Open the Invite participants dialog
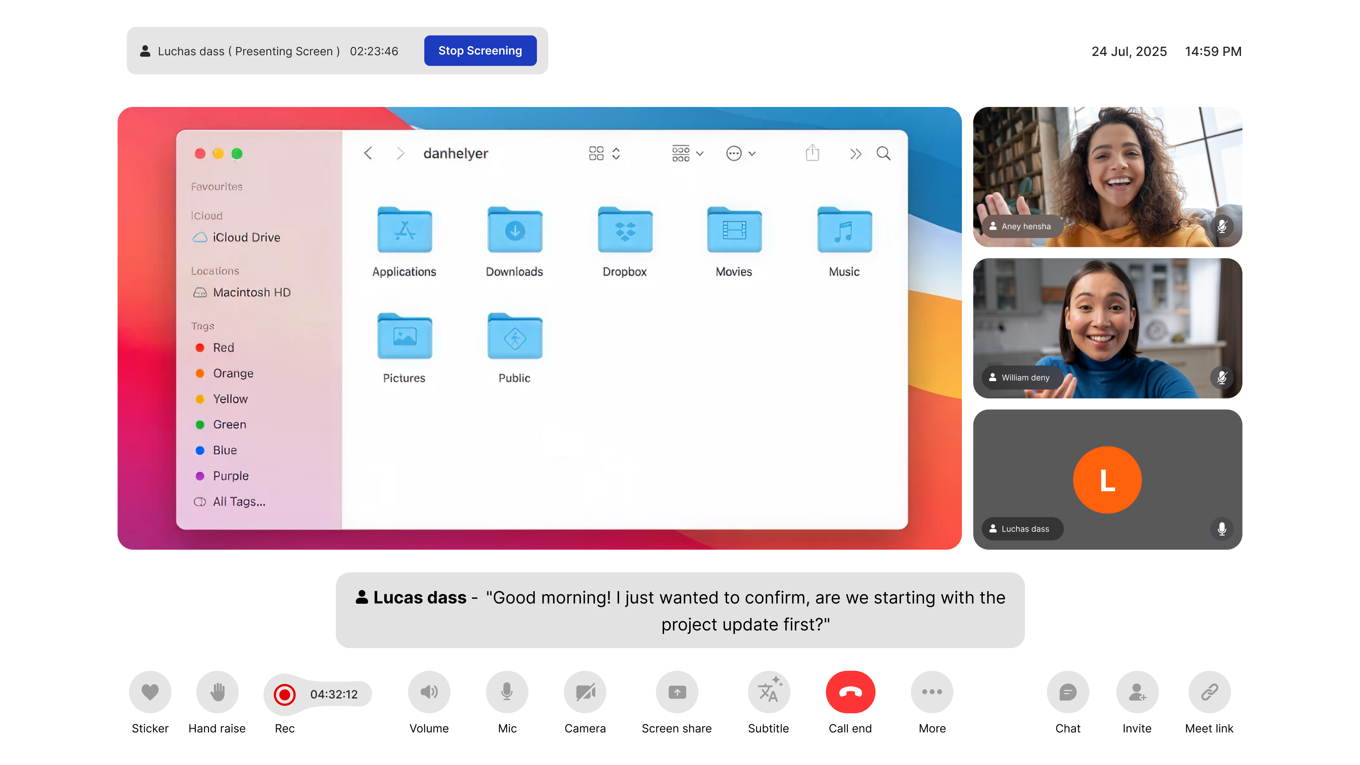1360x765 pixels. point(1137,692)
